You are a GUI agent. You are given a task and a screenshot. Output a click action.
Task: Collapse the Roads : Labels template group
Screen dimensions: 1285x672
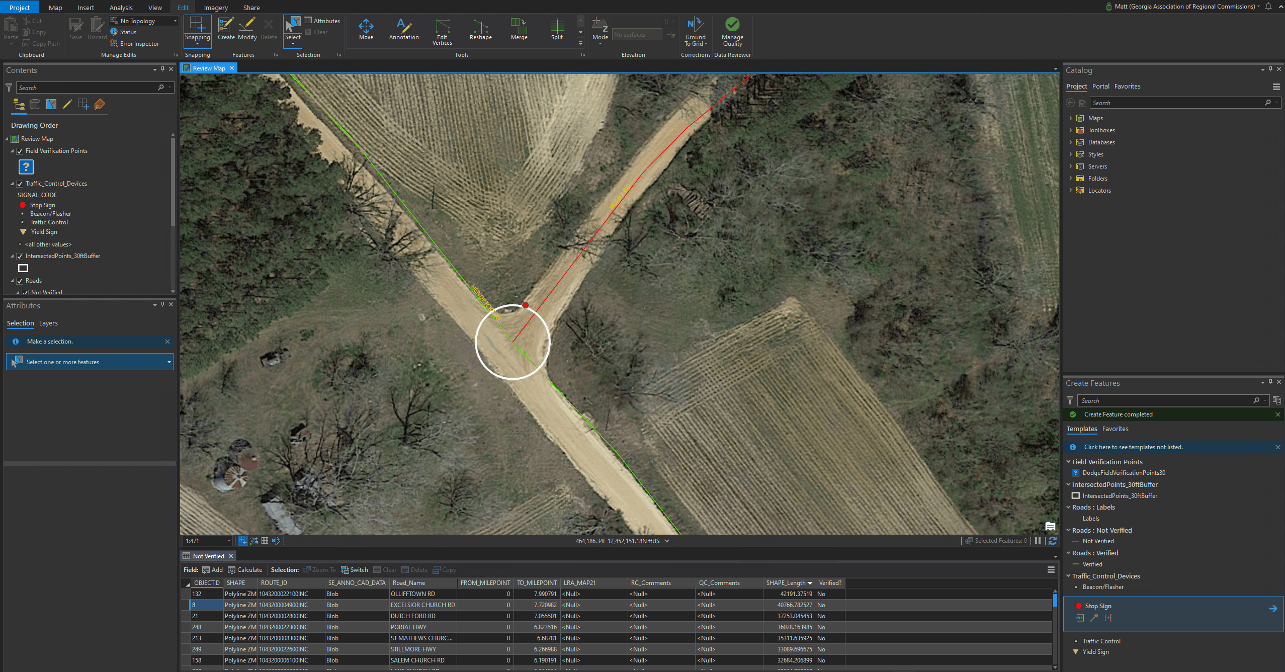pos(1069,507)
